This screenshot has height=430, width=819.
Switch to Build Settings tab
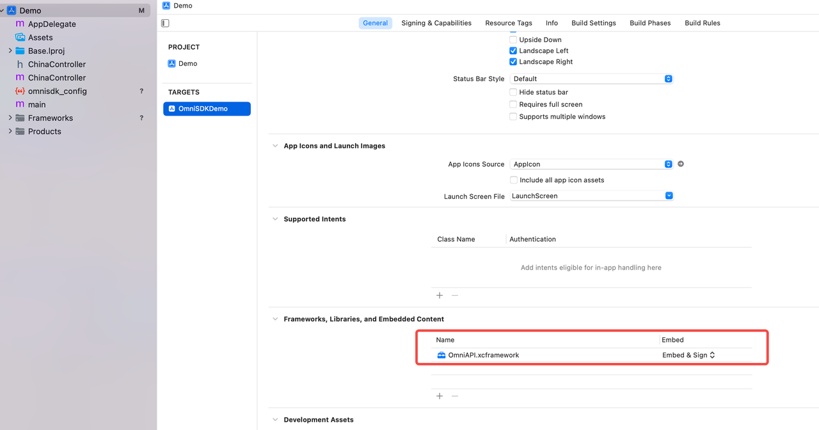pyautogui.click(x=594, y=23)
